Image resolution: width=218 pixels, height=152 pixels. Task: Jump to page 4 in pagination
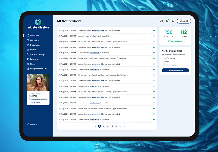(108, 126)
